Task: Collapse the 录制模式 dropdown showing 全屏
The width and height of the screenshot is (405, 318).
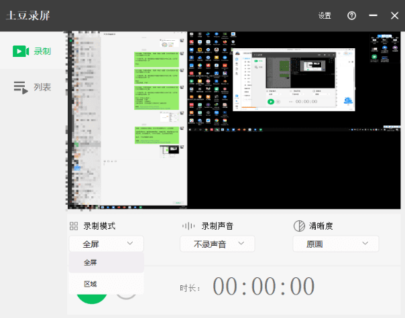Action: click(x=106, y=244)
